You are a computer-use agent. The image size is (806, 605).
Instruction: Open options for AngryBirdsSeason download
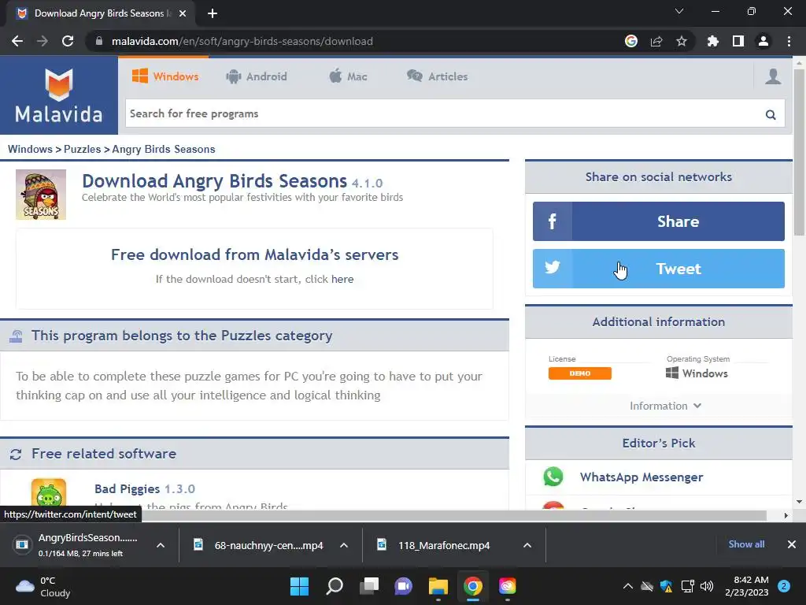[x=161, y=545]
